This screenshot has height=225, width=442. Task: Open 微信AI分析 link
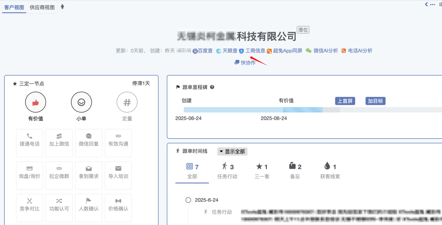point(322,51)
